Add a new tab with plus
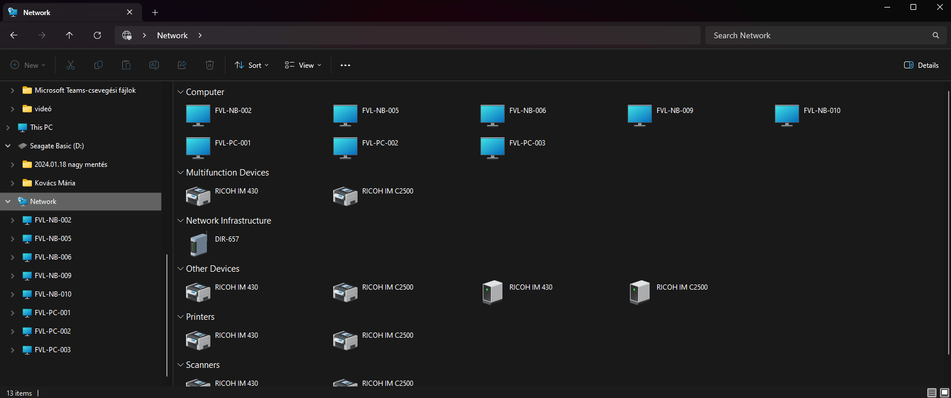The width and height of the screenshot is (951, 398). tap(155, 12)
